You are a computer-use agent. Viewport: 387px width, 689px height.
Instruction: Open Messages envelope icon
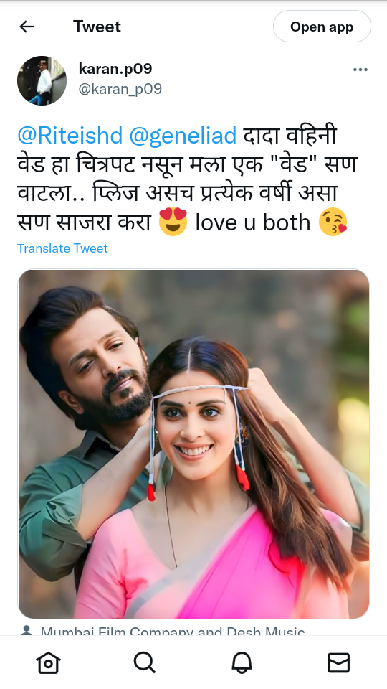click(339, 662)
